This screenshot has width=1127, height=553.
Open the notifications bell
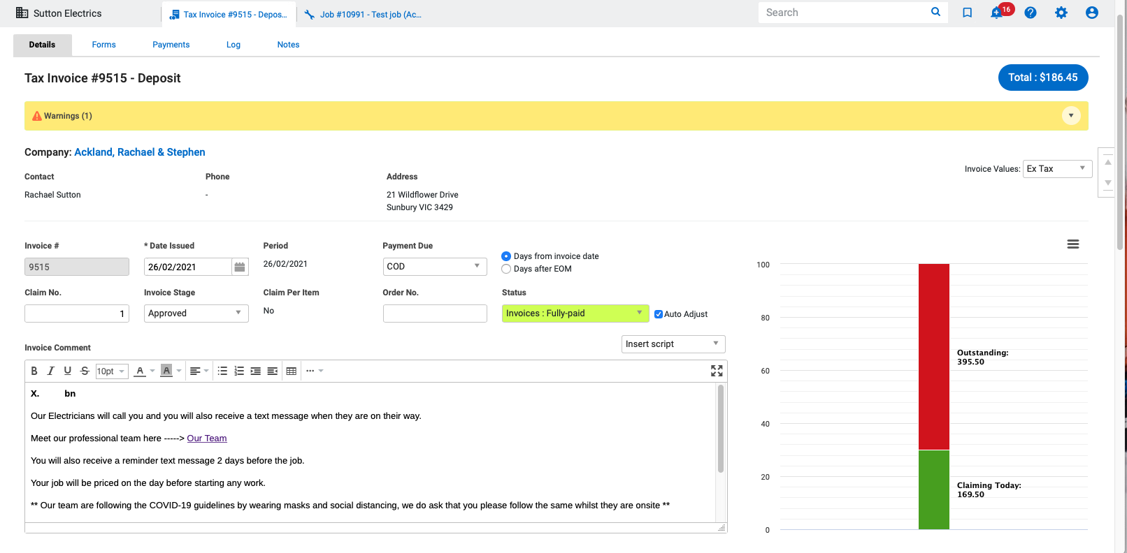click(x=996, y=13)
